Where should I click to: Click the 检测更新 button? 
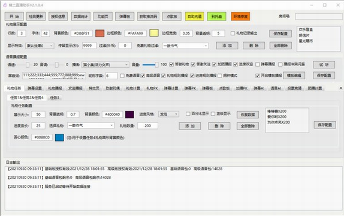36,16
